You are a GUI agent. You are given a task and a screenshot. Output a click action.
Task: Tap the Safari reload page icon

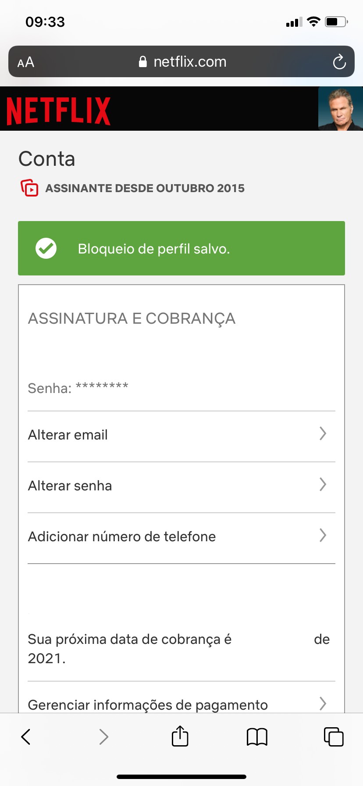tap(339, 62)
